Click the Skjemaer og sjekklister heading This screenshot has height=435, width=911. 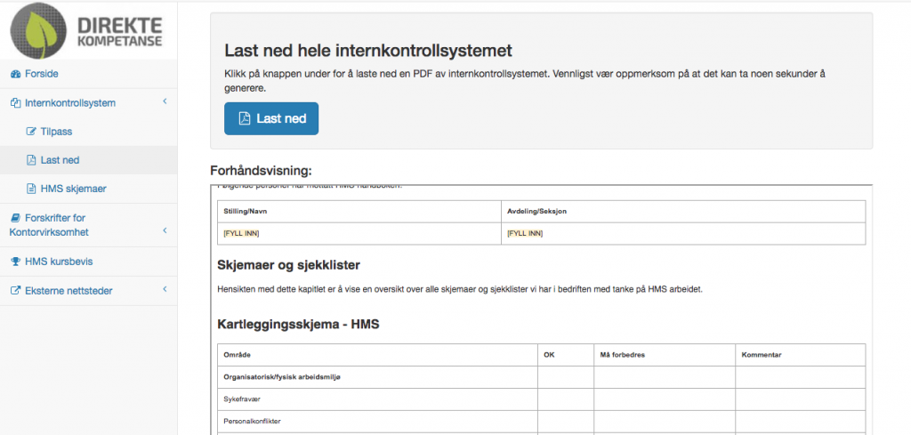click(x=289, y=265)
